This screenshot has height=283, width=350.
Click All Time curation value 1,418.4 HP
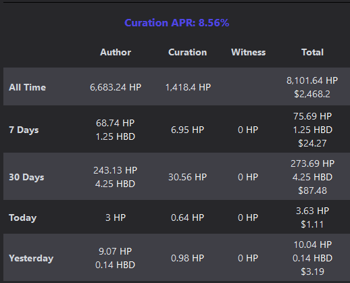click(x=188, y=87)
